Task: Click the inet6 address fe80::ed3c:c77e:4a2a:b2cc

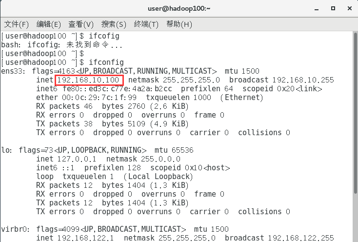Action: coord(118,89)
